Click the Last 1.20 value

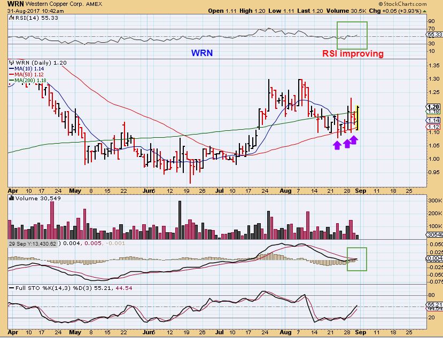pos(310,11)
